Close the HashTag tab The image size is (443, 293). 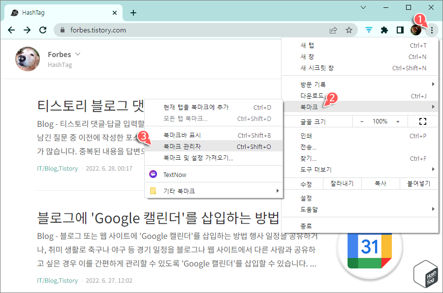click(114, 13)
